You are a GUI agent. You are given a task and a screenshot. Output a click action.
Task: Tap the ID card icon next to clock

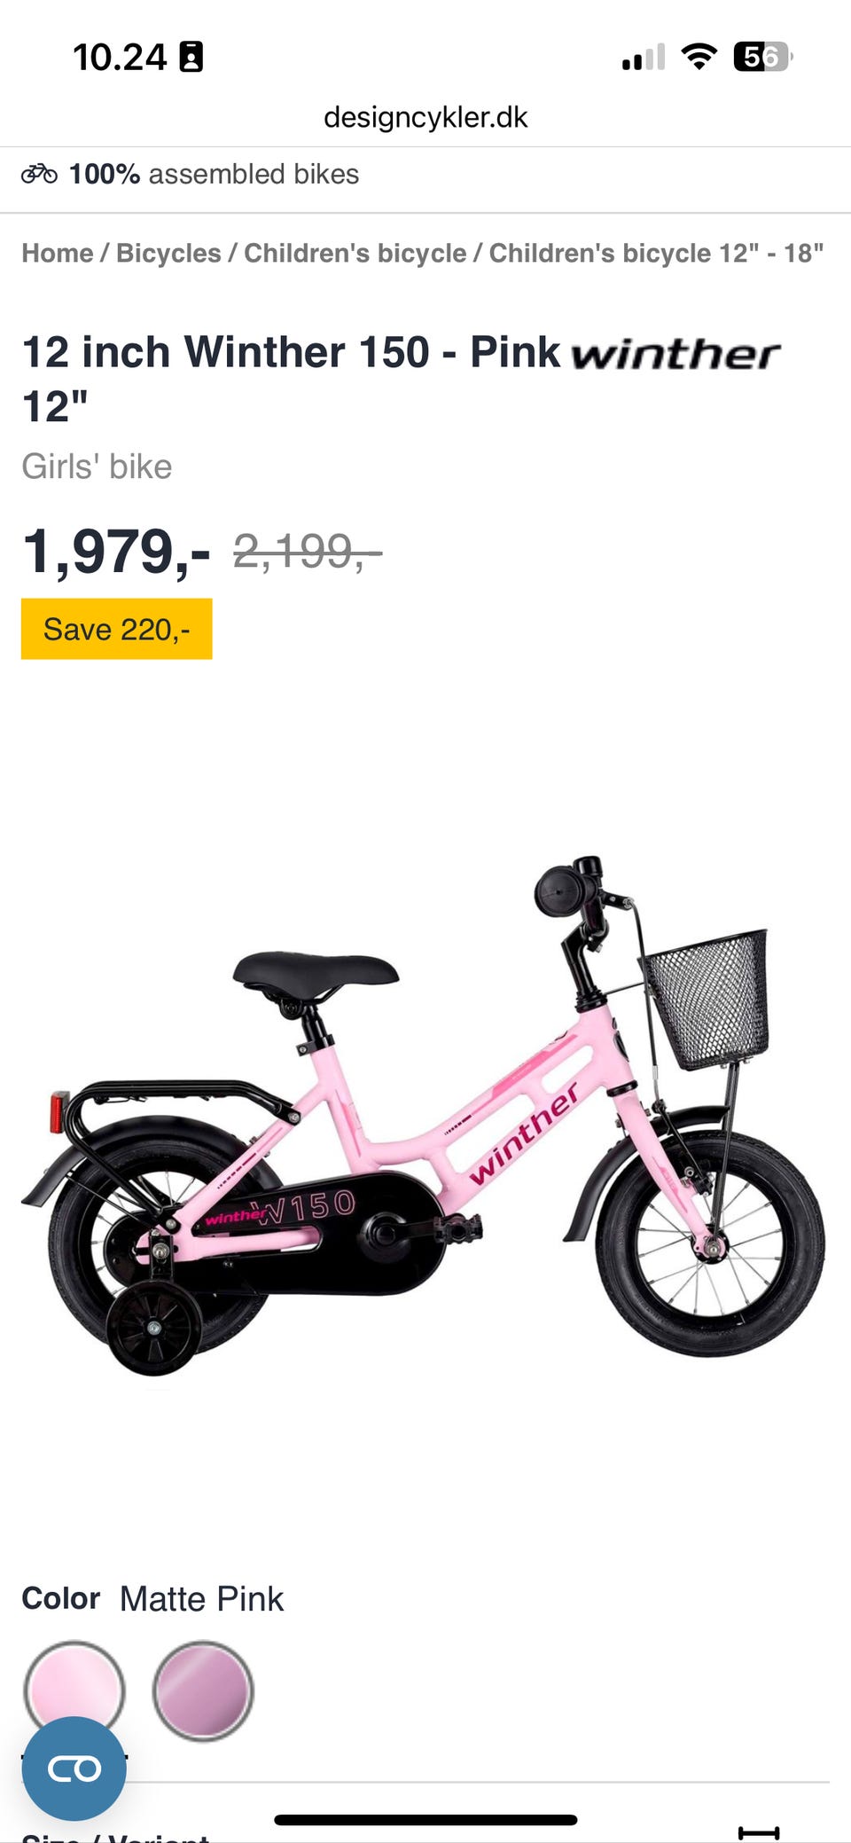point(191,57)
